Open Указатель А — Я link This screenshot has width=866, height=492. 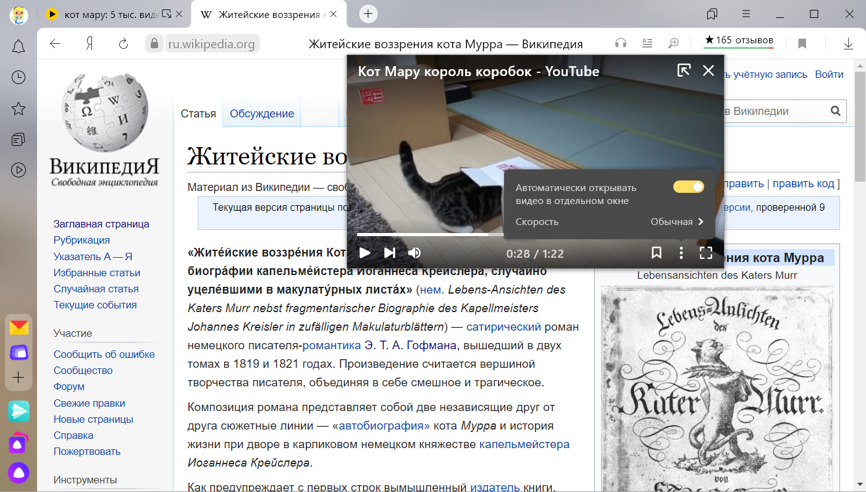click(x=93, y=257)
